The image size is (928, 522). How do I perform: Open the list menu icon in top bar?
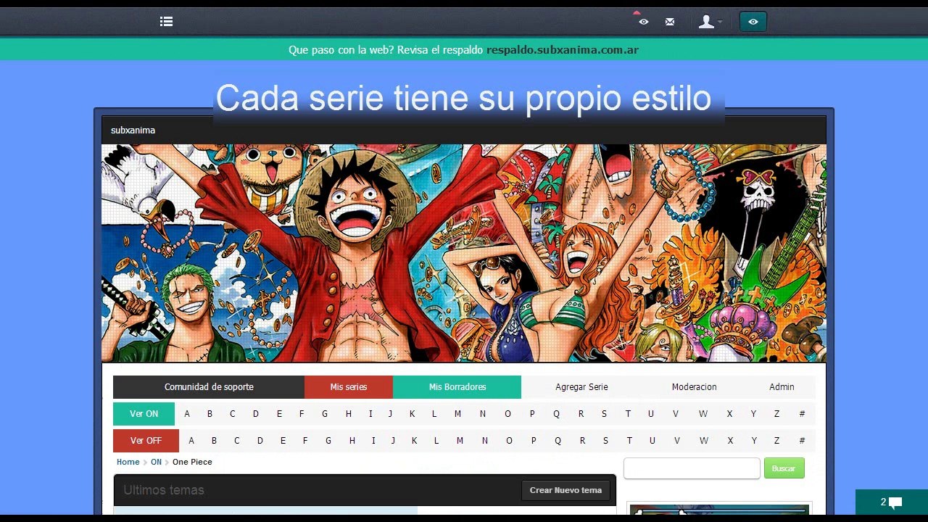point(166,22)
